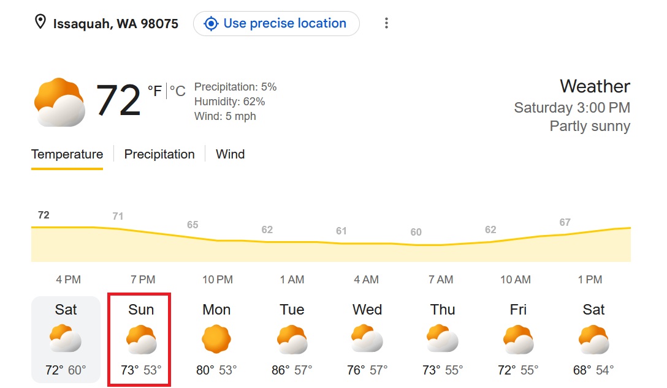Select Thursday's forecast icon

click(443, 338)
